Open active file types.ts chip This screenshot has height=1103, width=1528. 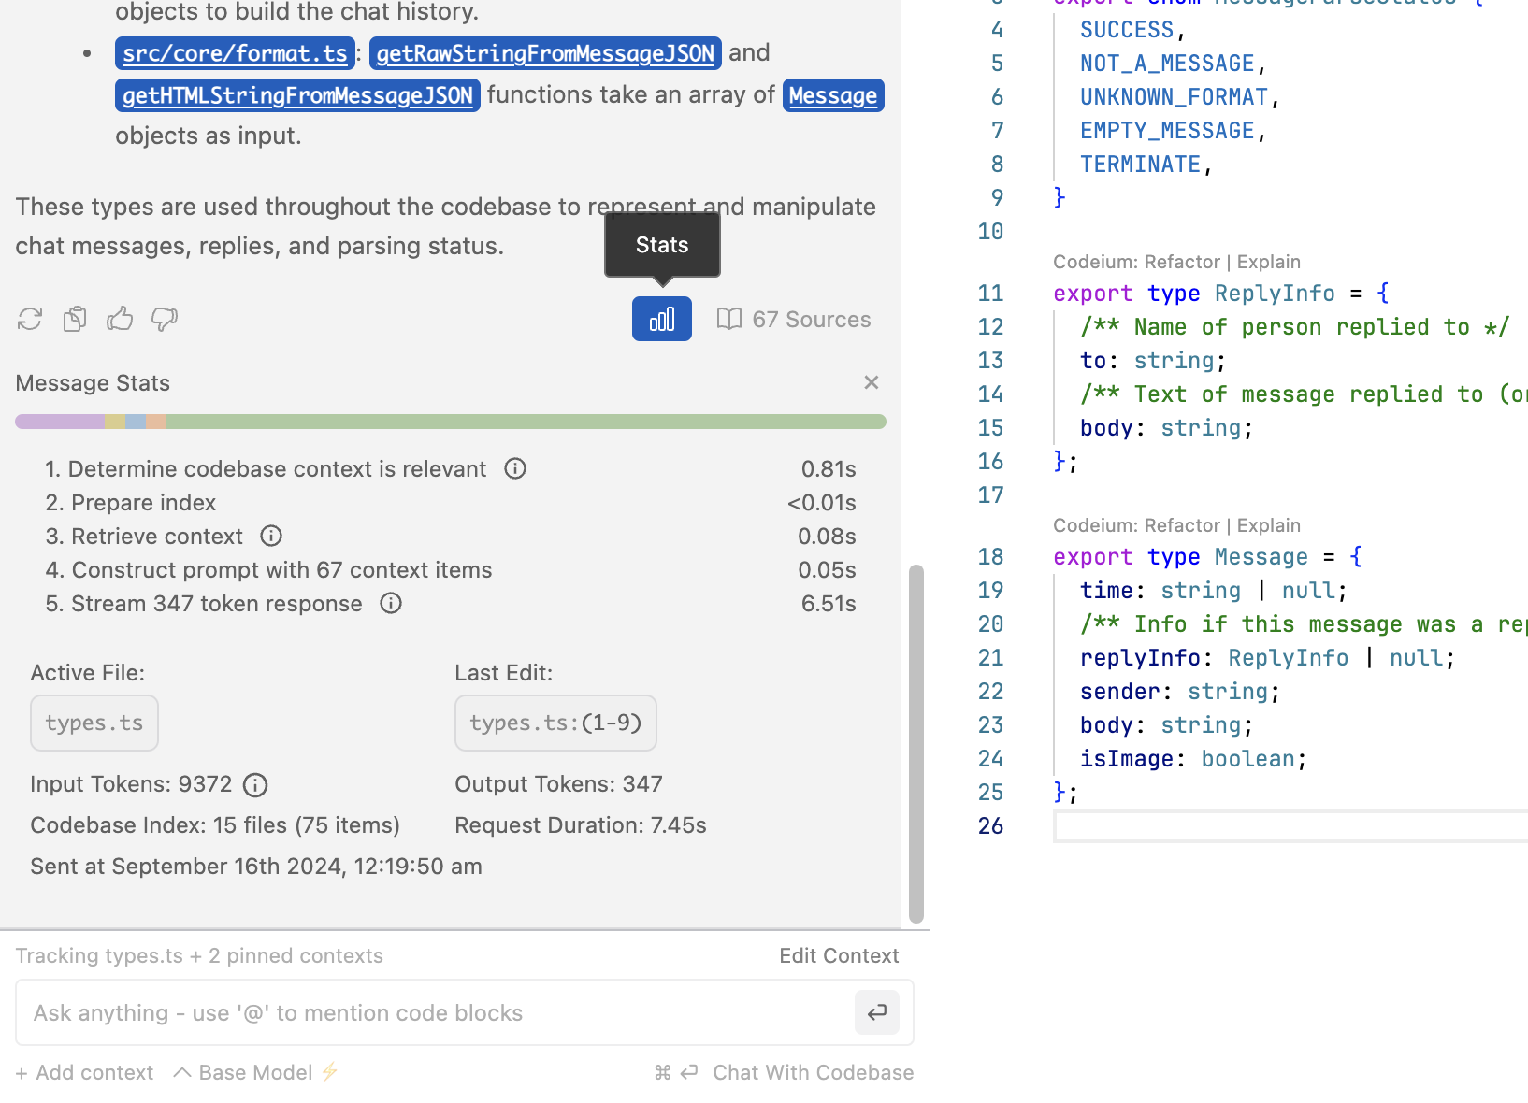point(94,723)
